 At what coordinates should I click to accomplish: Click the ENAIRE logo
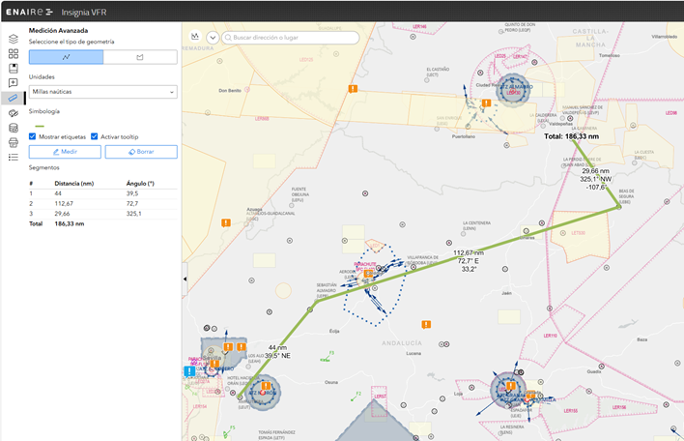(29, 12)
